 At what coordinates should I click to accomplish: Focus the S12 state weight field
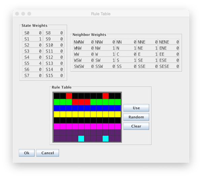coord(54,57)
